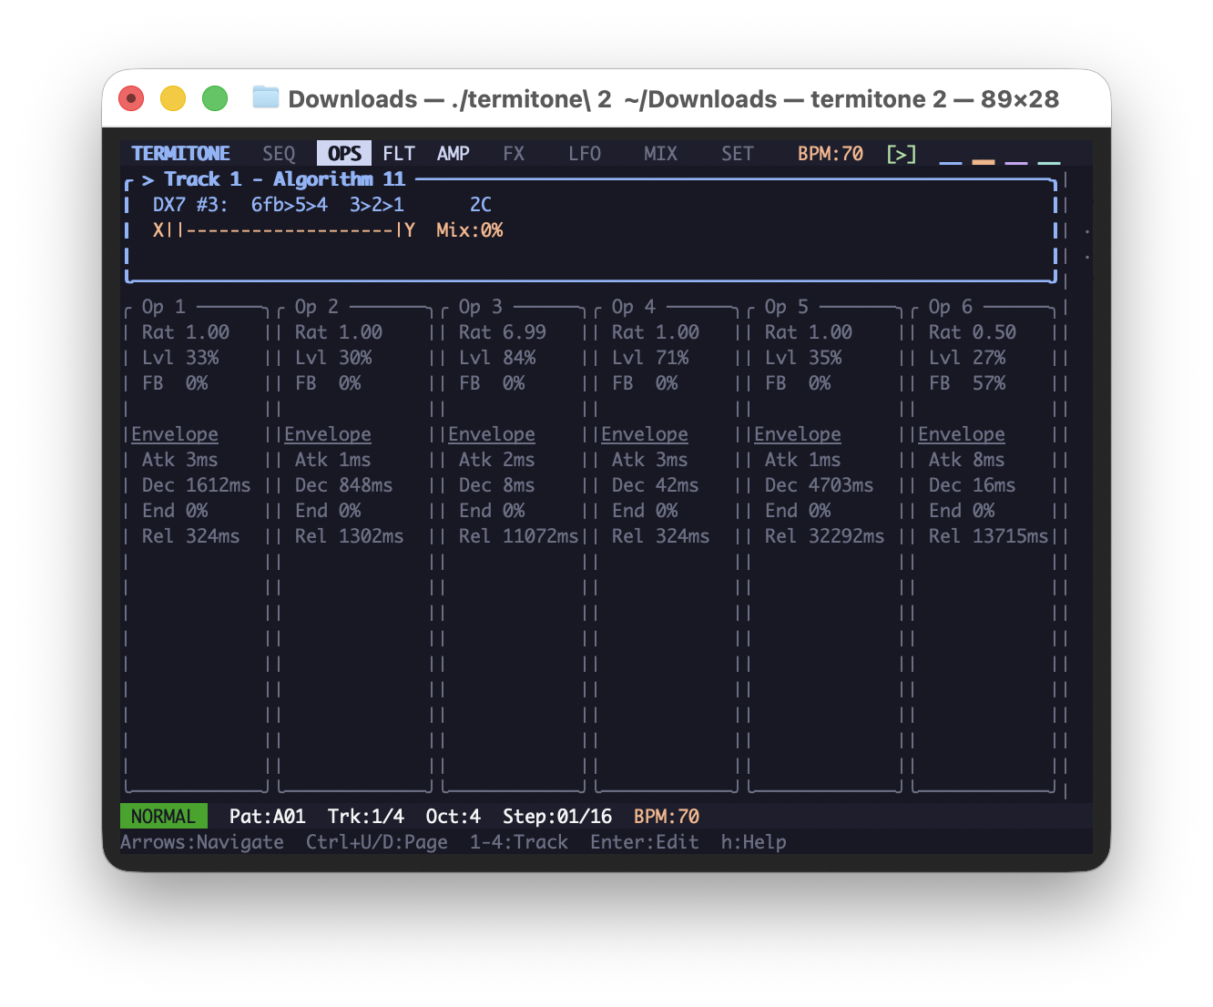Screen dimensions: 1213x1007
Task: Select the blue track indicator dash
Action: [x=951, y=162]
